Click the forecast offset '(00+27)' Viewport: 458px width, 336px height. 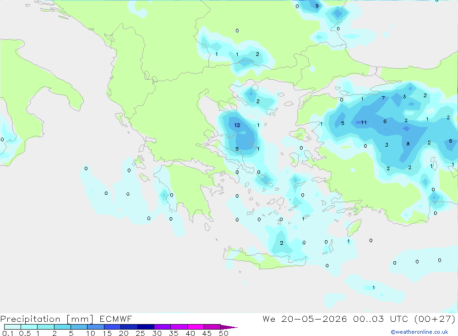[435, 319]
